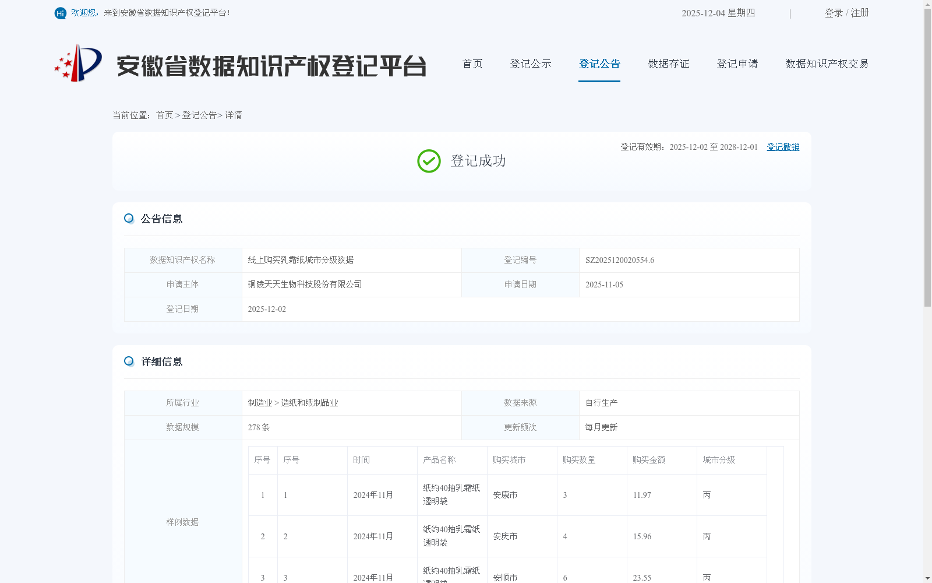The image size is (932, 583).
Task: Click the data scale value 278 条
Action: (259, 427)
